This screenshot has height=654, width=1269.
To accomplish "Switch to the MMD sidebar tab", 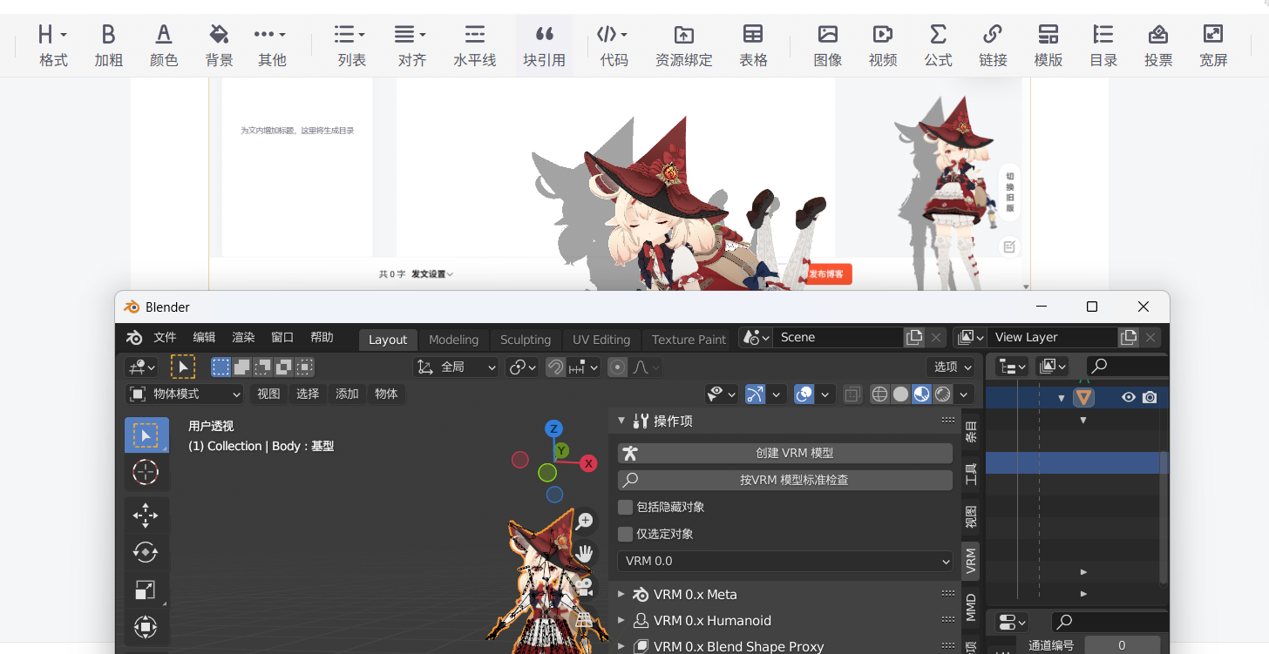I will click(x=971, y=607).
